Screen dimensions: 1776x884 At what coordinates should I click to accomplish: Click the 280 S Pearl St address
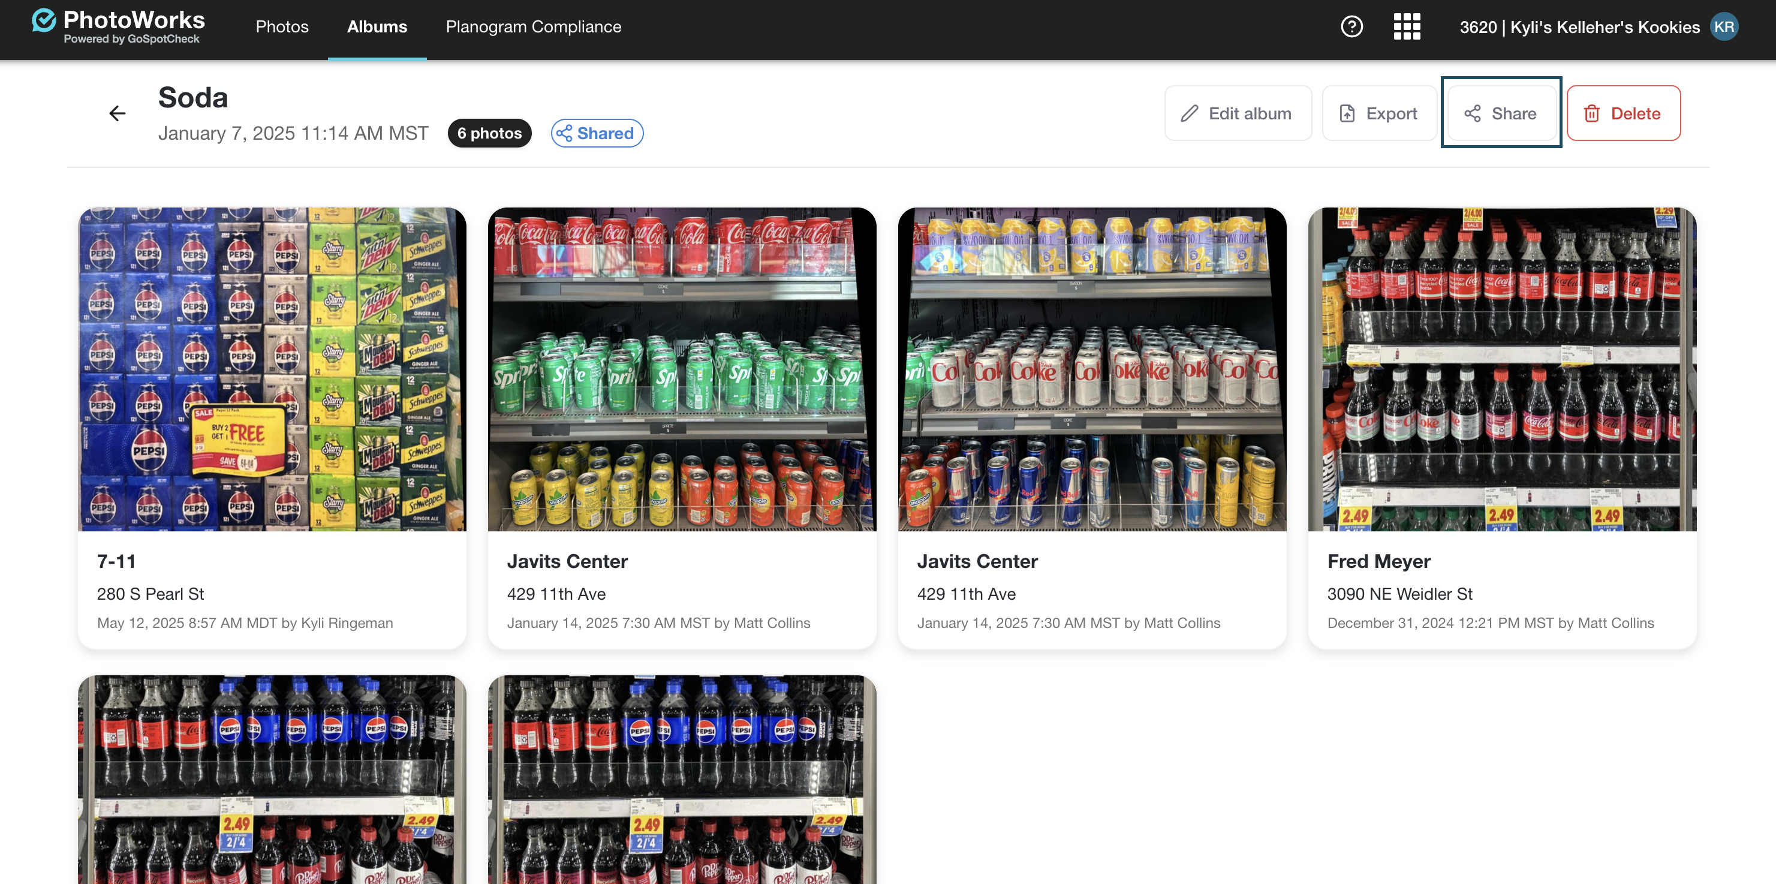tap(150, 594)
